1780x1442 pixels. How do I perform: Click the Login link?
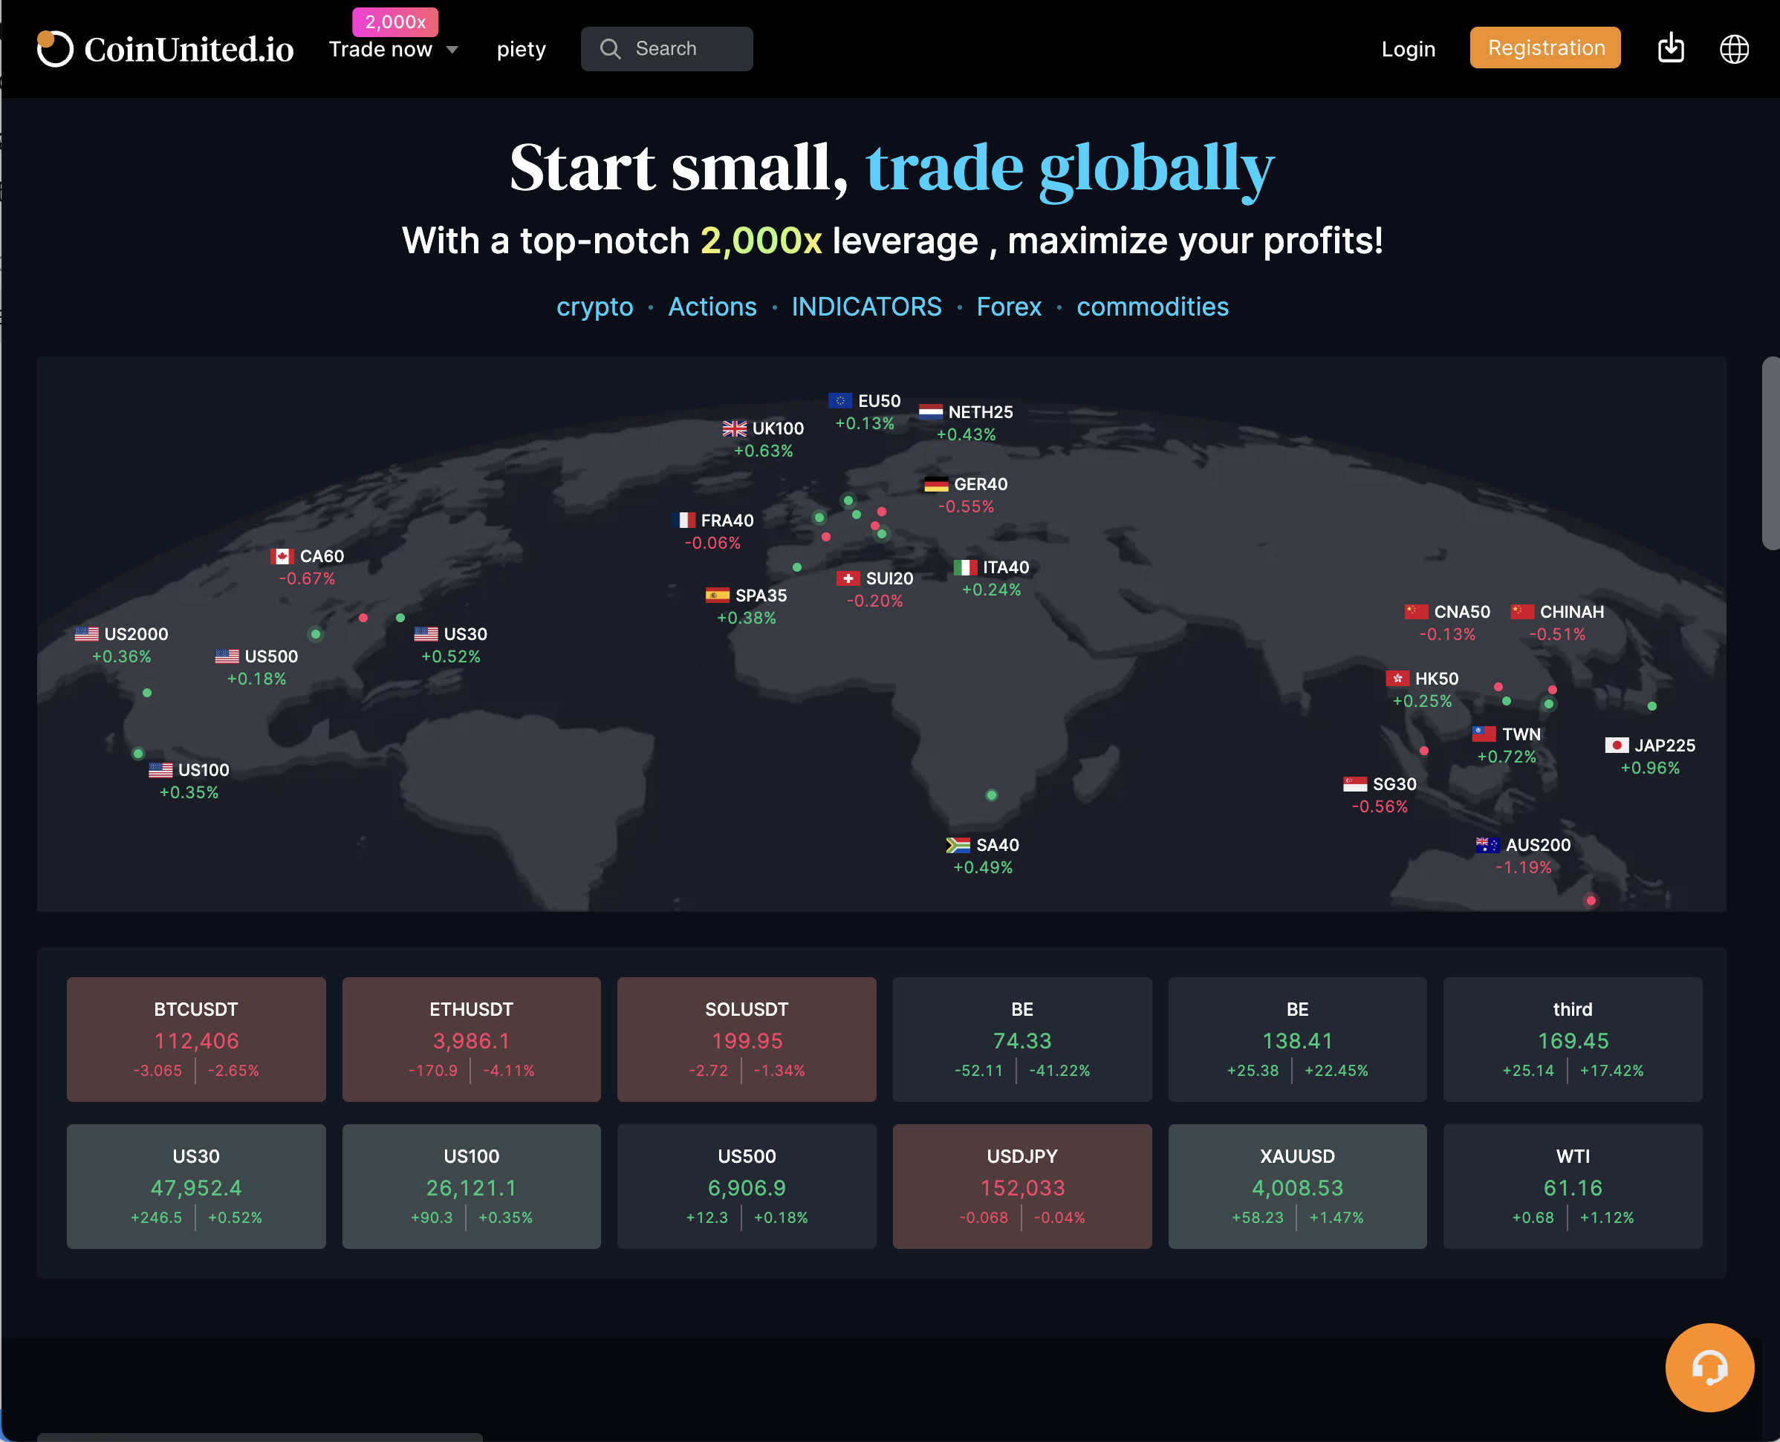pyautogui.click(x=1408, y=49)
